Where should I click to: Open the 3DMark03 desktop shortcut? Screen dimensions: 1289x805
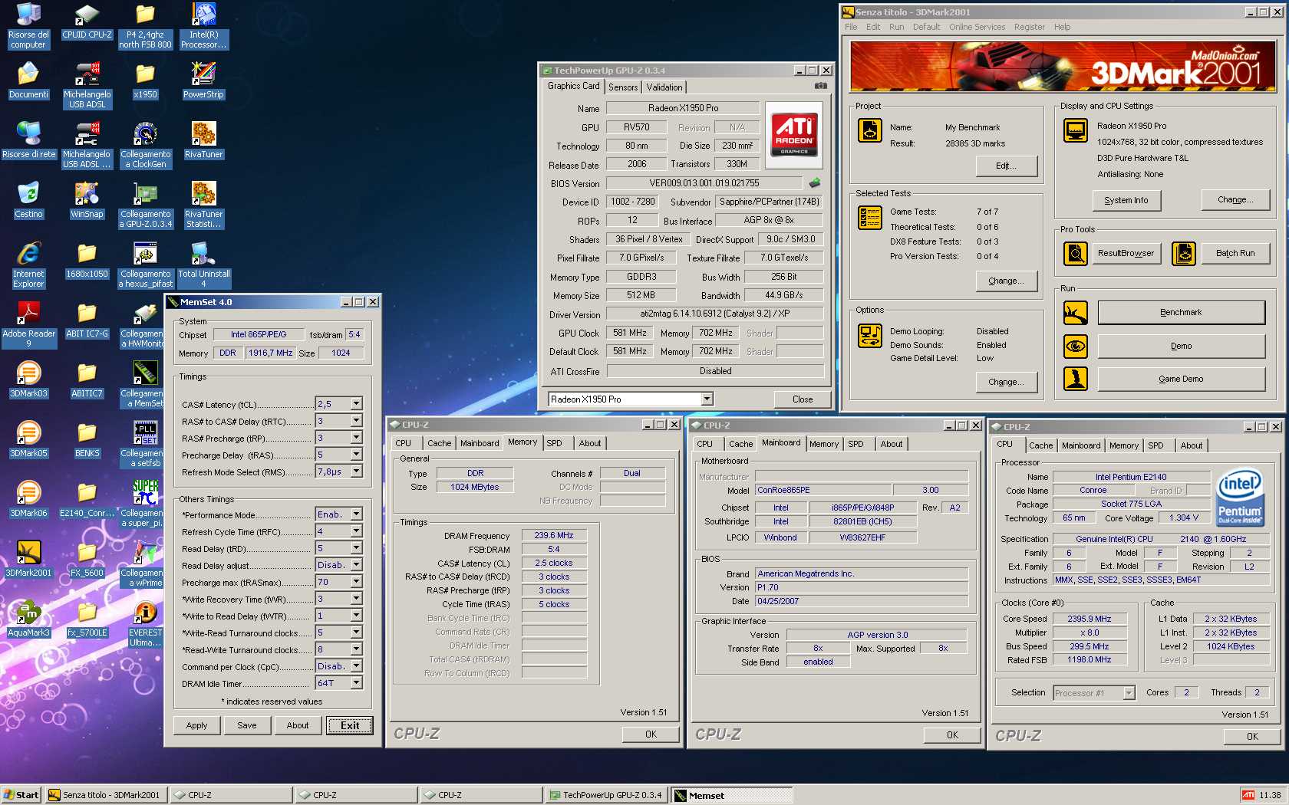[28, 379]
